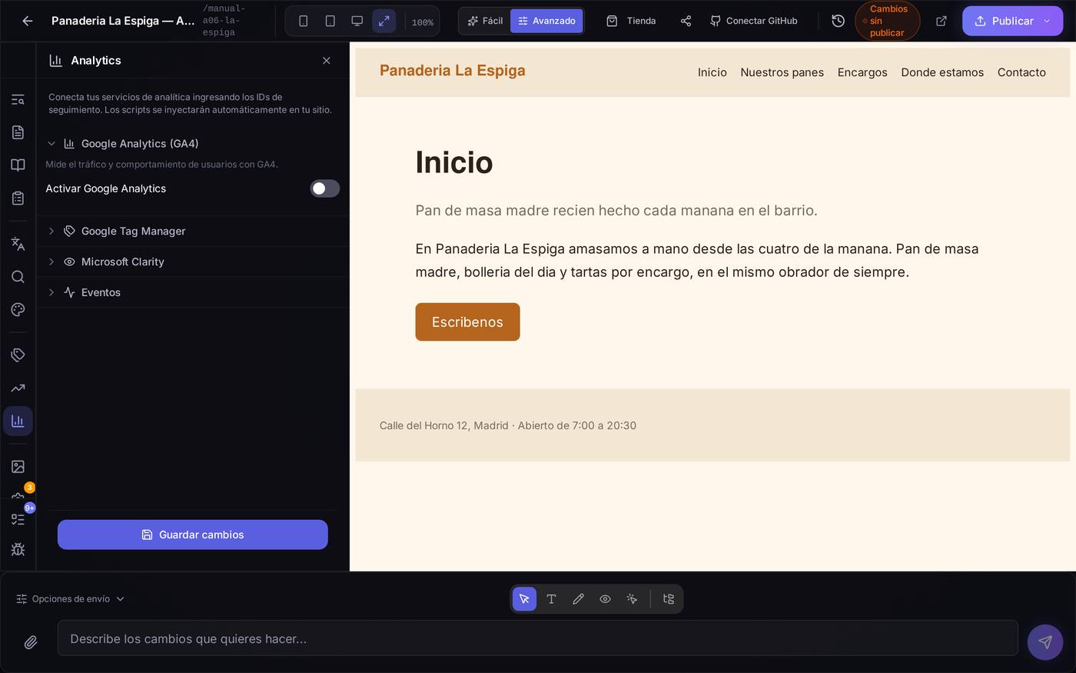This screenshot has width=1076, height=673.
Task: Click Conectar GitHub
Action: pos(754,21)
